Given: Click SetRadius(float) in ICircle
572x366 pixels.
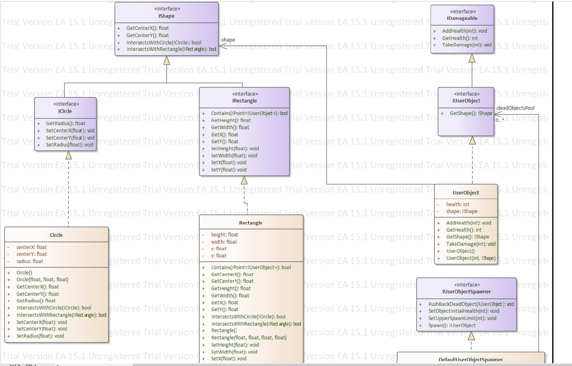Looking at the screenshot, I should click(69, 145).
